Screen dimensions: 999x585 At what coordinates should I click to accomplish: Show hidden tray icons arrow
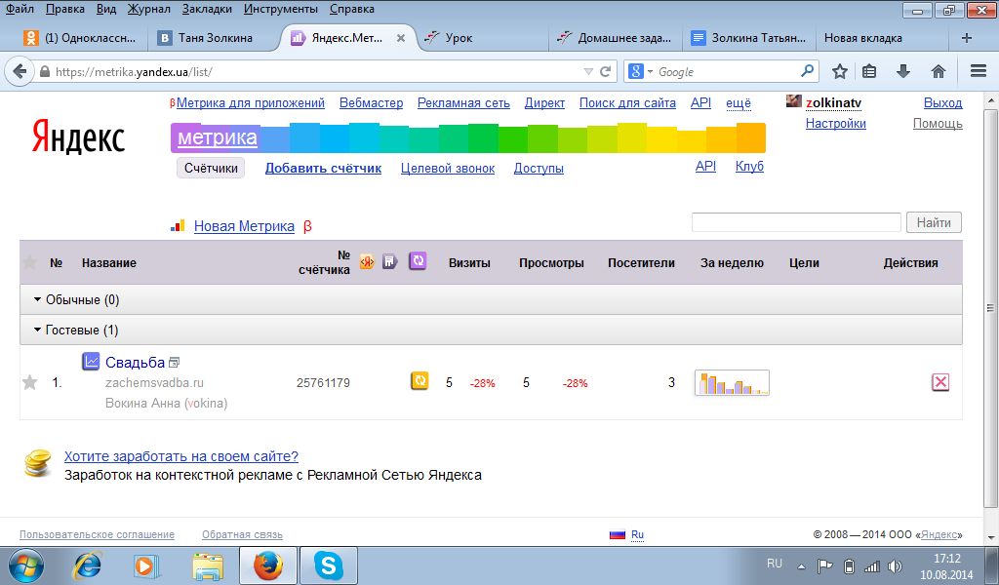[802, 565]
